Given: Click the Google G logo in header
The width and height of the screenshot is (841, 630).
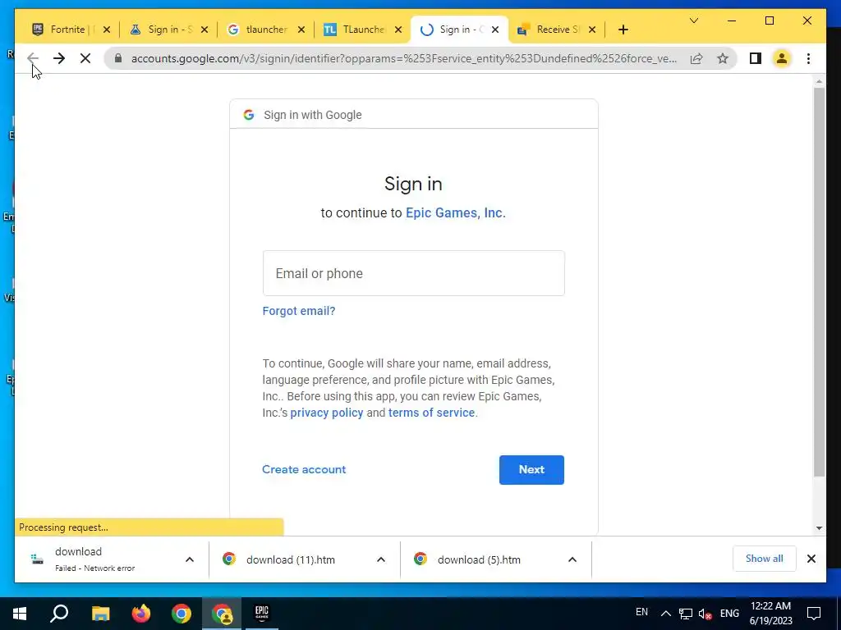Looking at the screenshot, I should 248,115.
